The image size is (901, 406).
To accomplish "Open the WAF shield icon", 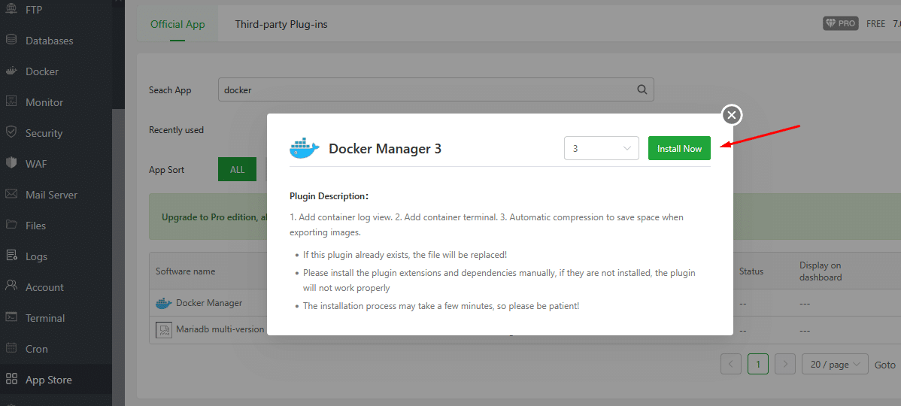I will click(11, 163).
